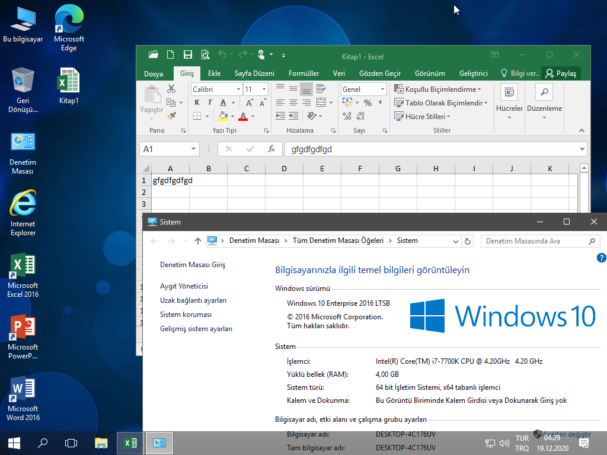Click the orientation text rotation icon

point(312,116)
